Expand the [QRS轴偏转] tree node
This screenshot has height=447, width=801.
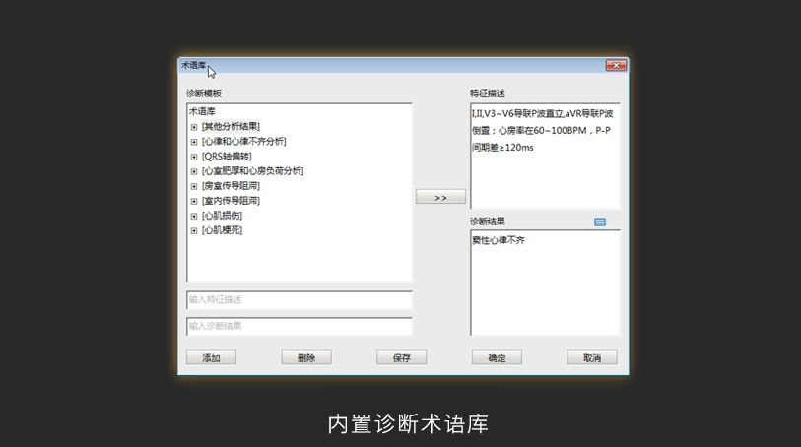coord(194,157)
